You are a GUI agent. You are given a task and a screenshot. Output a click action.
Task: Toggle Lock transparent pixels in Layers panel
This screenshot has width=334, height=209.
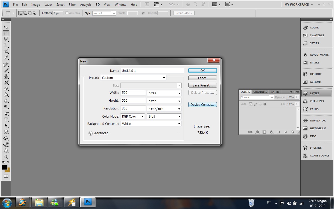(251, 104)
